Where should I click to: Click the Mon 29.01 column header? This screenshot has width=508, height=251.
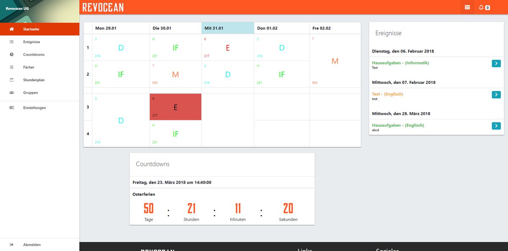121,28
